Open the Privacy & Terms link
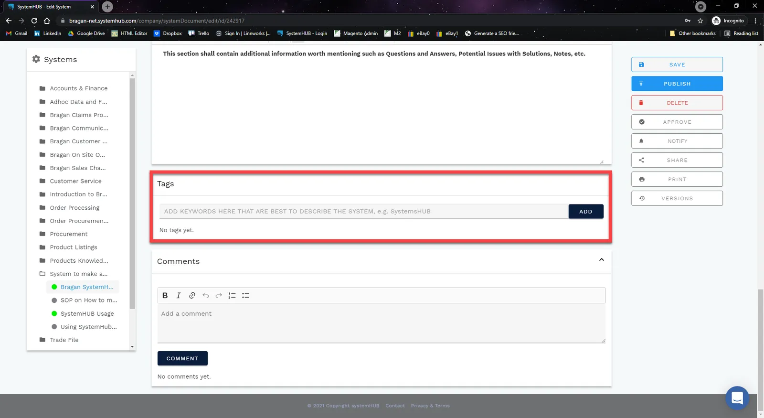Image resolution: width=764 pixels, height=418 pixels. 430,406
